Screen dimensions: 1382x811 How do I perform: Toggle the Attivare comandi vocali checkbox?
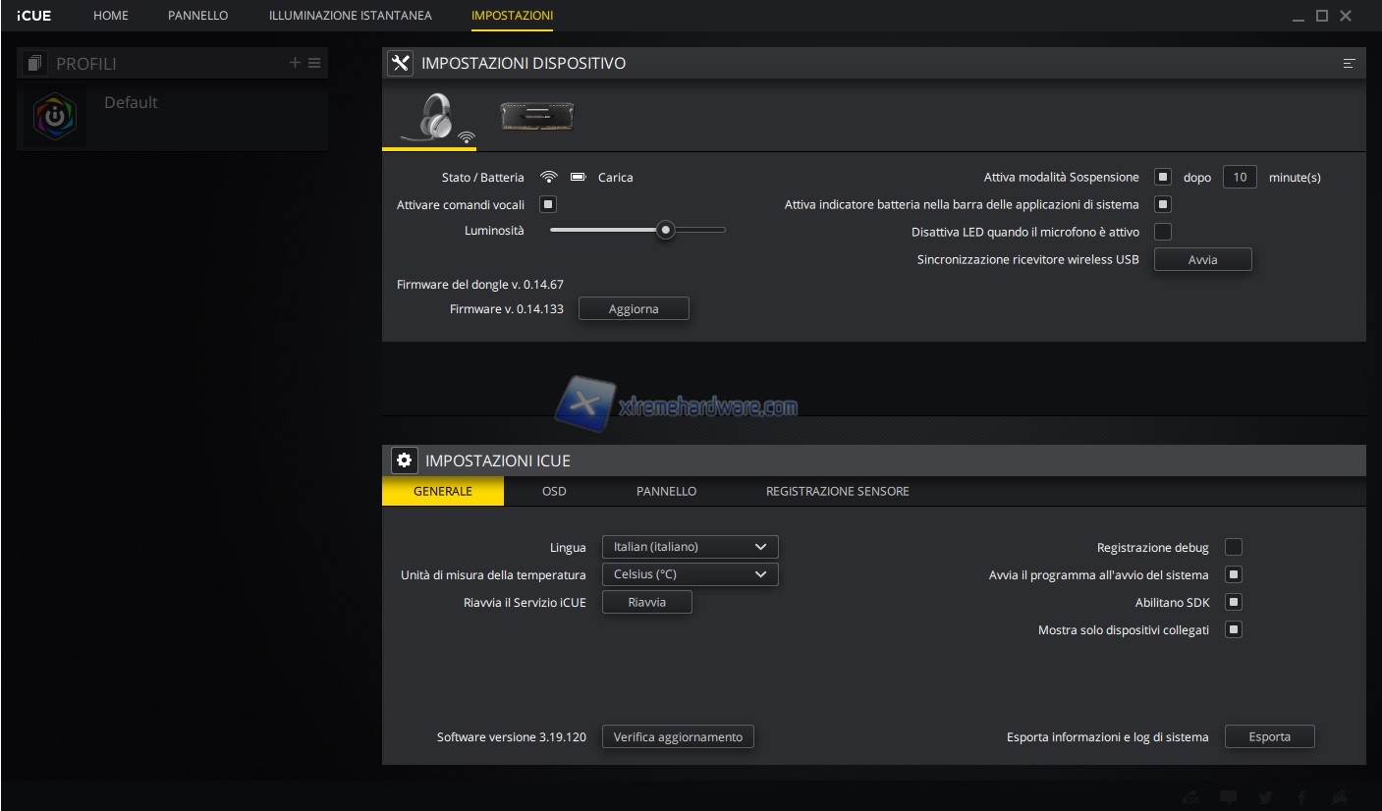coord(548,204)
